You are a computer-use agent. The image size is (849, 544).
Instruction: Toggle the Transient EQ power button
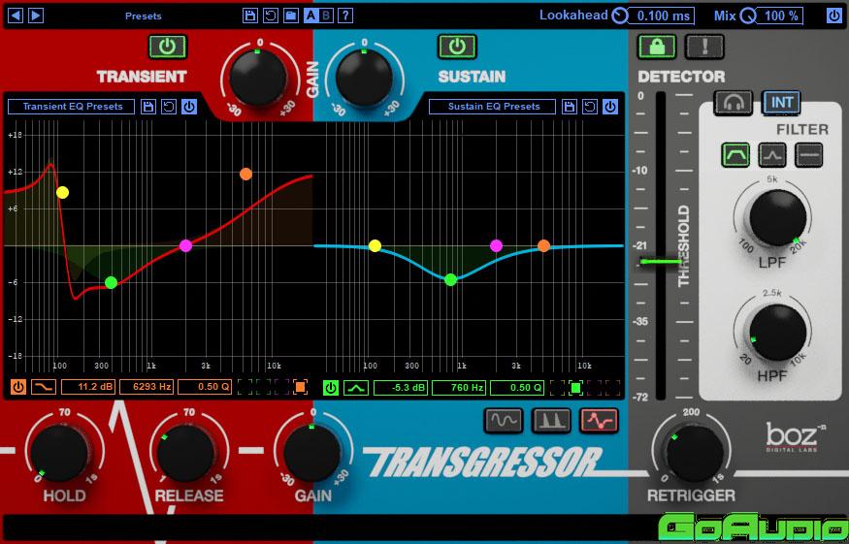189,107
